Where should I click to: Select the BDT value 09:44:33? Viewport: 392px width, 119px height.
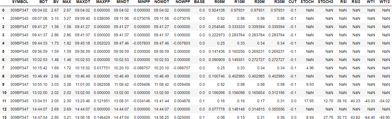40,43
